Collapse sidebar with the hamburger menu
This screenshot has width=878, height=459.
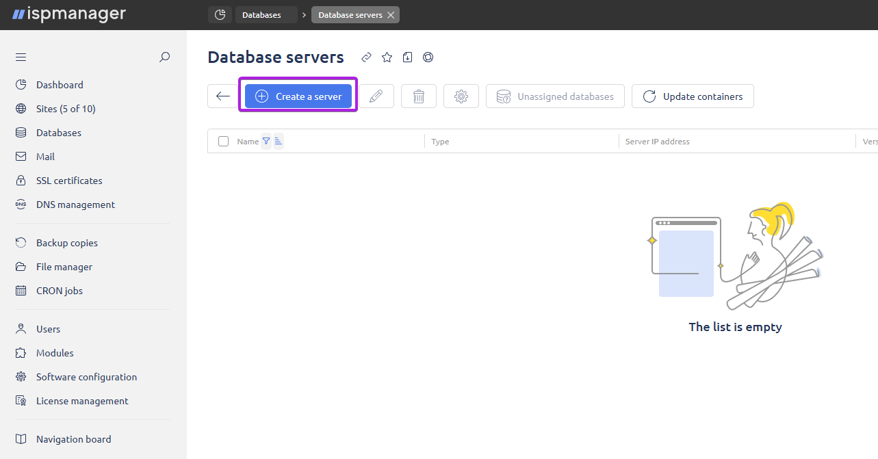point(21,57)
